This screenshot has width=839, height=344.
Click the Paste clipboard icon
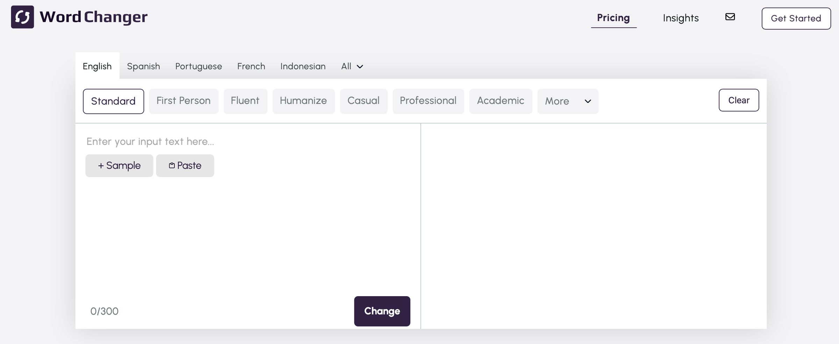tap(172, 165)
